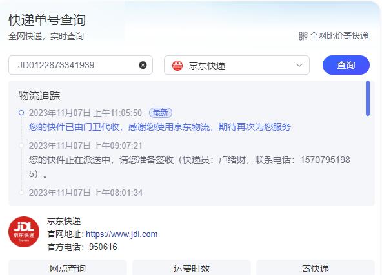Click the blue latest status message text
Image resolution: width=382 pixels, height=275 pixels.
(x=160, y=127)
